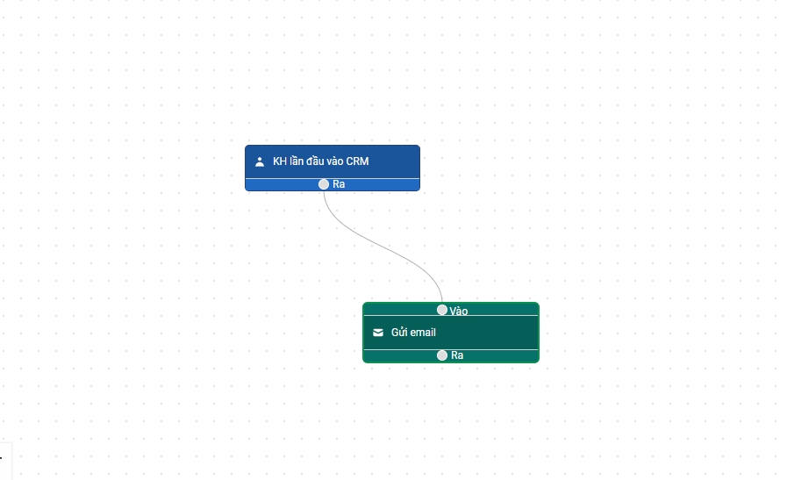Viewport: 787px width, 480px height.
Task: Open the partially hidden panel at bottom-left corner
Action: (x=4, y=460)
